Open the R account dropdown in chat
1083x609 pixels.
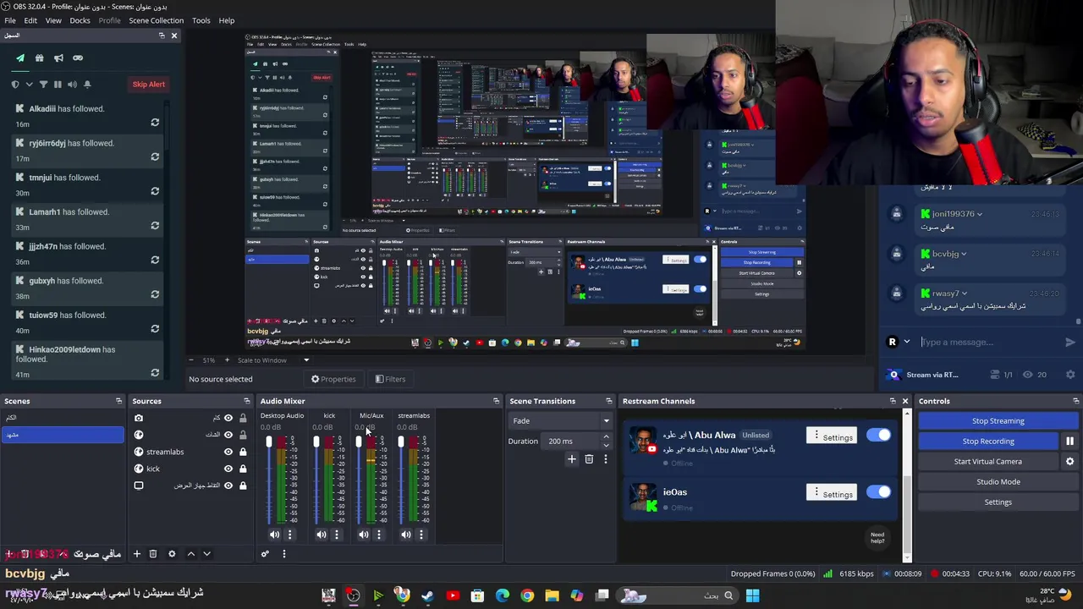click(907, 343)
